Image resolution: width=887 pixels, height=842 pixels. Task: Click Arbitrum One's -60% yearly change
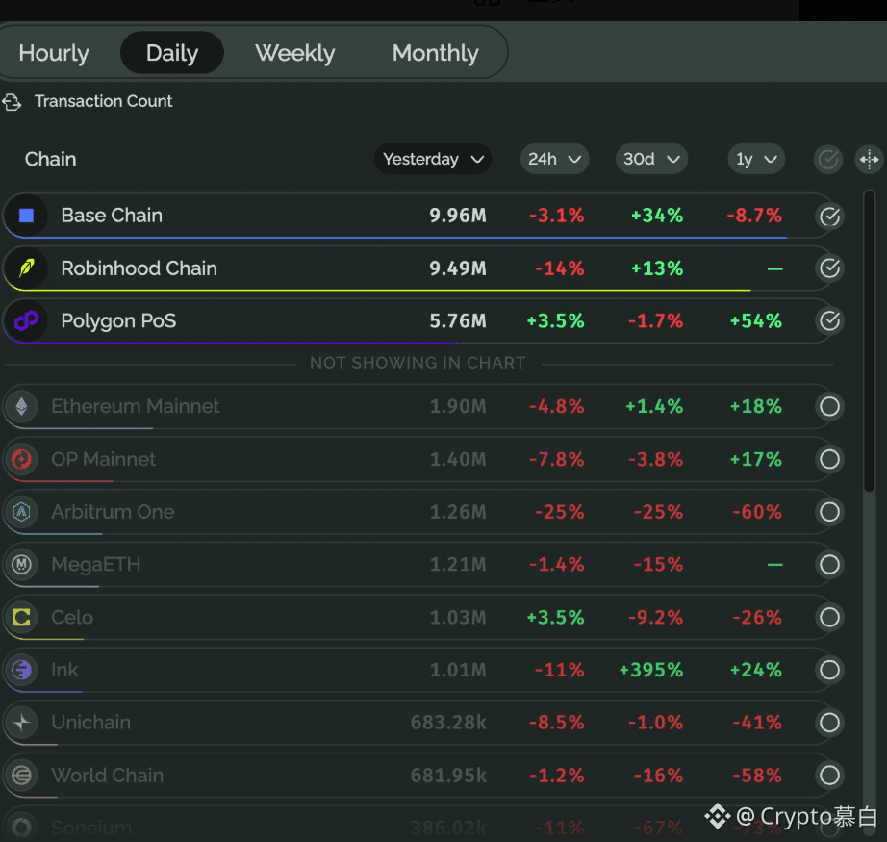point(757,512)
